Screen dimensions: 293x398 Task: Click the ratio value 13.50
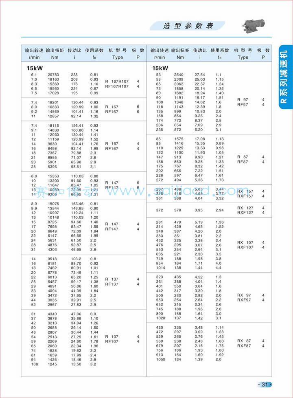[76, 364]
